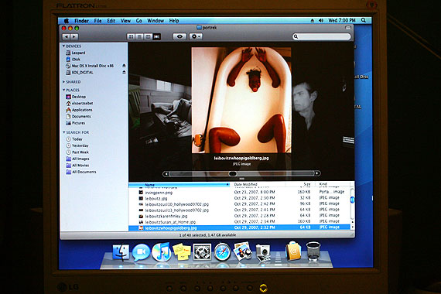Open the camera capture Dock icon
Screen dimensions: 441x294
(263, 253)
